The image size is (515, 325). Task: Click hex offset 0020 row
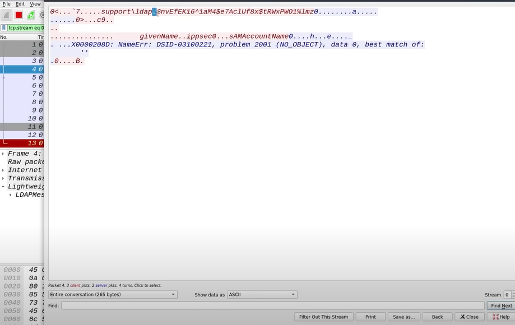tap(22, 286)
